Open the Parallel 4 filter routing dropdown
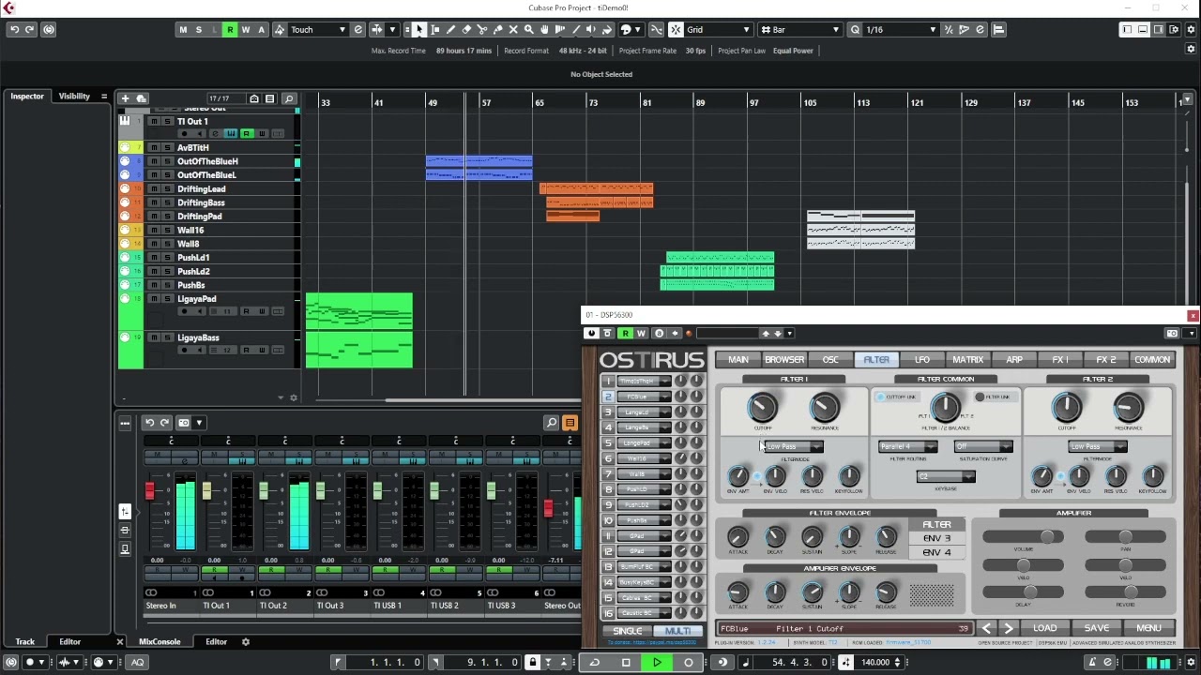Viewport: 1201px width, 675px height. pyautogui.click(x=907, y=446)
